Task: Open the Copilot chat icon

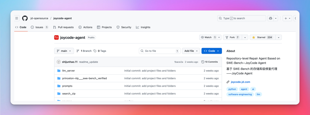Action: pyautogui.click(x=270, y=18)
